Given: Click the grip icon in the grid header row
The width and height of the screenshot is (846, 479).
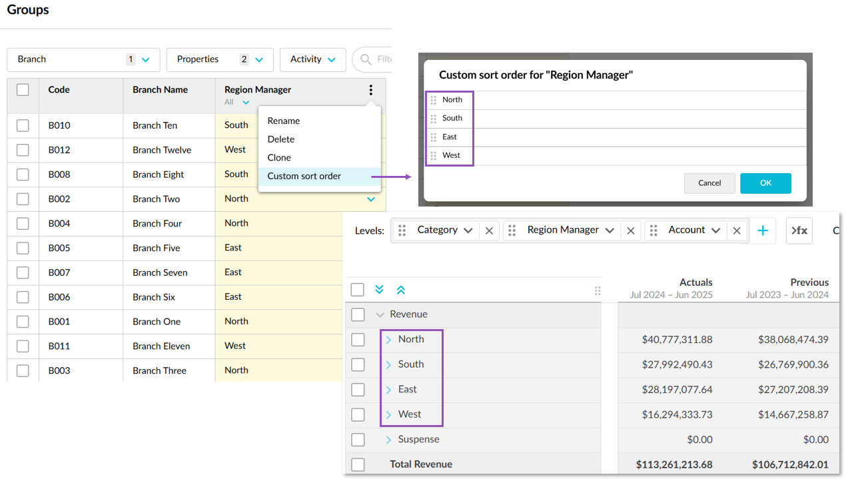Looking at the screenshot, I should pos(598,289).
